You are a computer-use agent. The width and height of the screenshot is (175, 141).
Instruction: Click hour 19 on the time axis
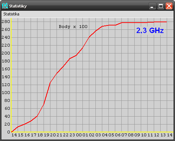tap(46, 135)
